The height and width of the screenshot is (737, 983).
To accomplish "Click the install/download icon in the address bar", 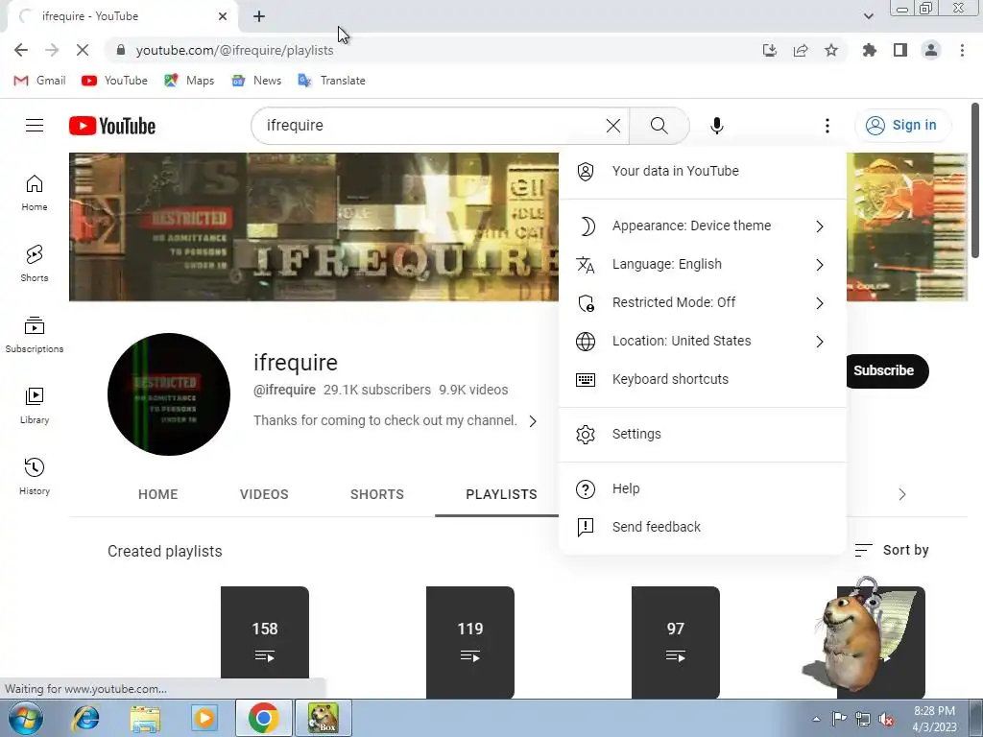I will [x=770, y=50].
